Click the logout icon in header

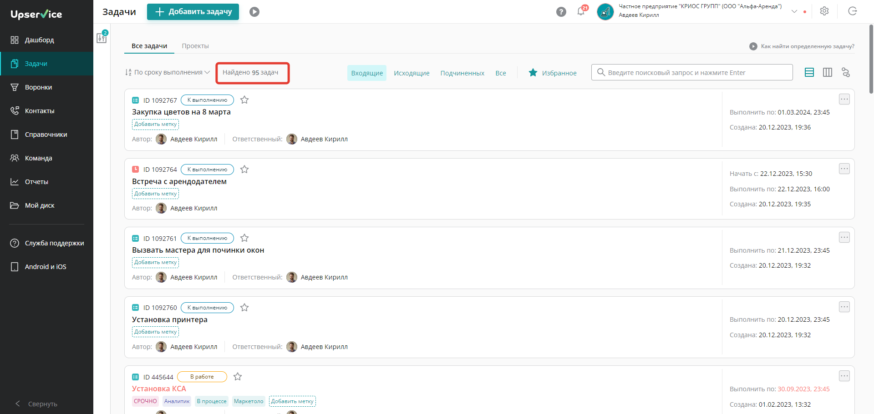(x=853, y=11)
